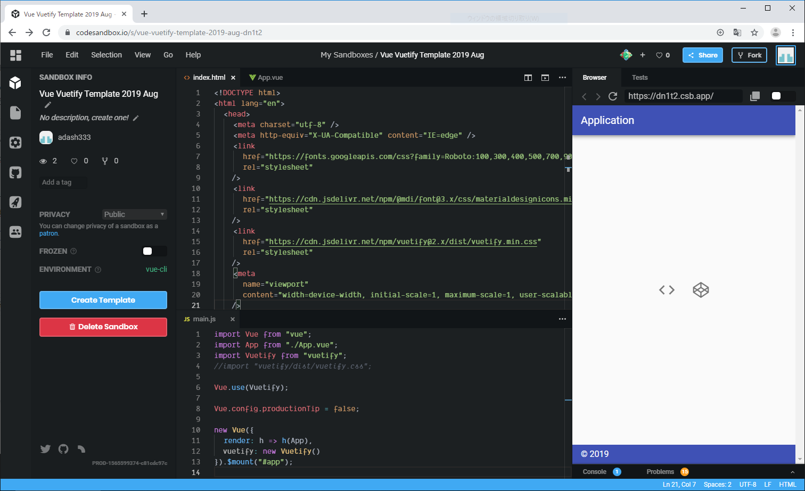805x491 pixels.
Task: Open the GitHub sidebar icon
Action: click(15, 172)
